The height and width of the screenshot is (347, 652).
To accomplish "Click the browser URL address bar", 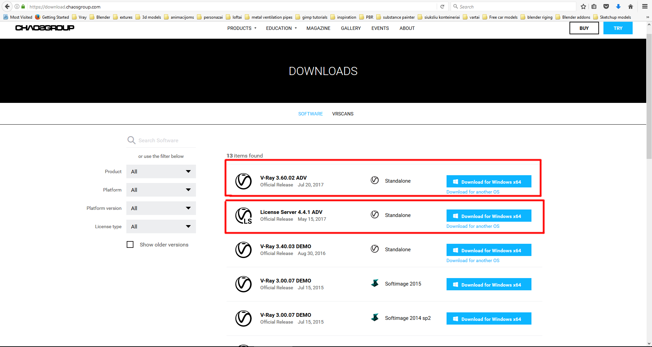I will pos(232,6).
